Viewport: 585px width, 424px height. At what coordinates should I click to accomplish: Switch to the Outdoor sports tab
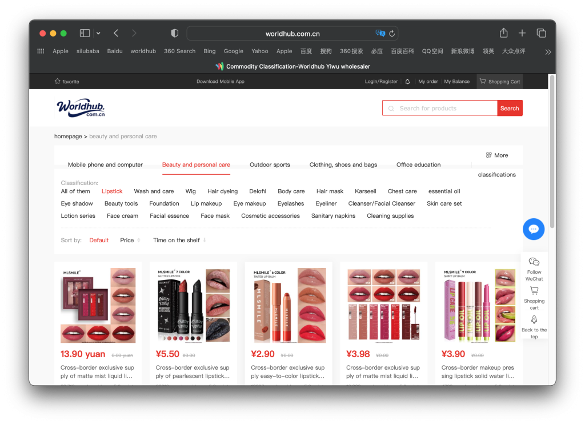click(270, 165)
